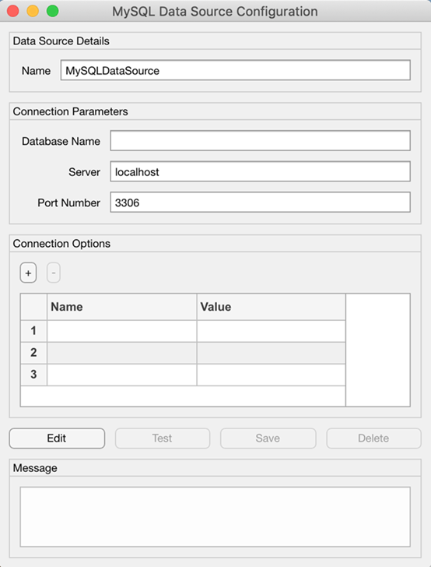431x567 pixels.
Task: Select Name cell in row 2
Action: (x=121, y=353)
